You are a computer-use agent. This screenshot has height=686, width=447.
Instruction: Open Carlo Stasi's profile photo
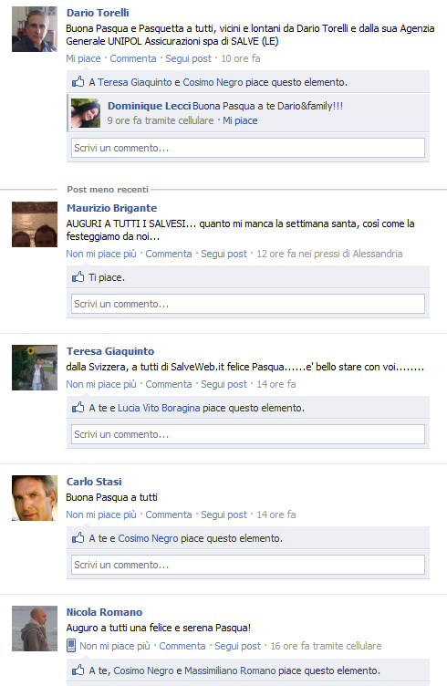tap(35, 498)
